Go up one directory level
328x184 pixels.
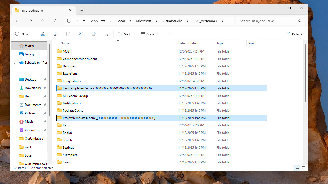[43, 21]
